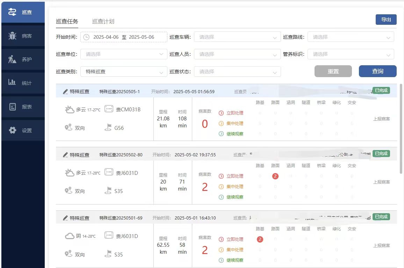Open the 报表 report icon
The height and width of the screenshot is (268, 404).
(x=12, y=107)
